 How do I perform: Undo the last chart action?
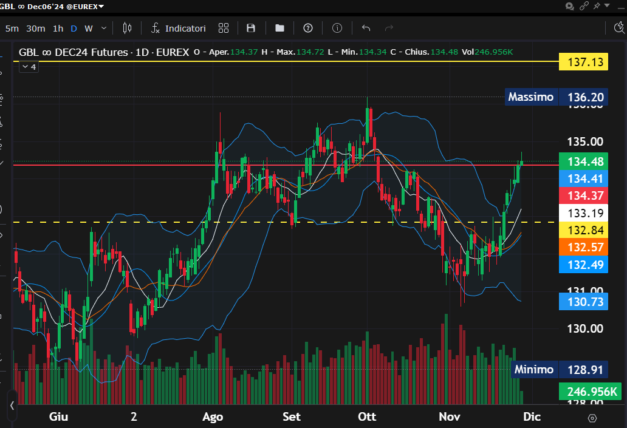366,28
